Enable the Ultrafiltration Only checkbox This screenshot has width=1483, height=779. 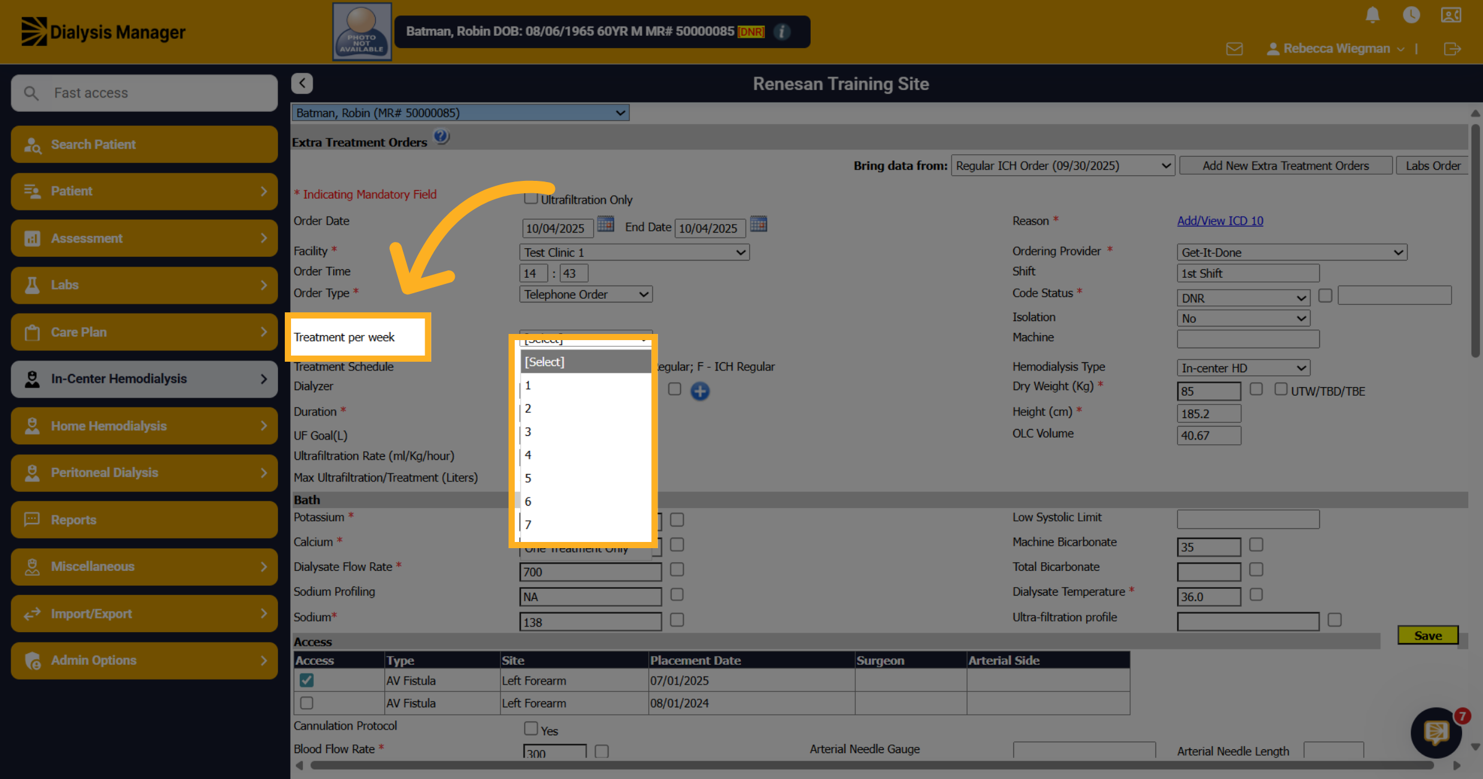coord(530,198)
